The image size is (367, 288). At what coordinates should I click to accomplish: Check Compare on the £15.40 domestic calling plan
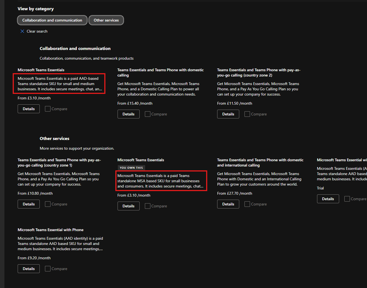[148, 114]
